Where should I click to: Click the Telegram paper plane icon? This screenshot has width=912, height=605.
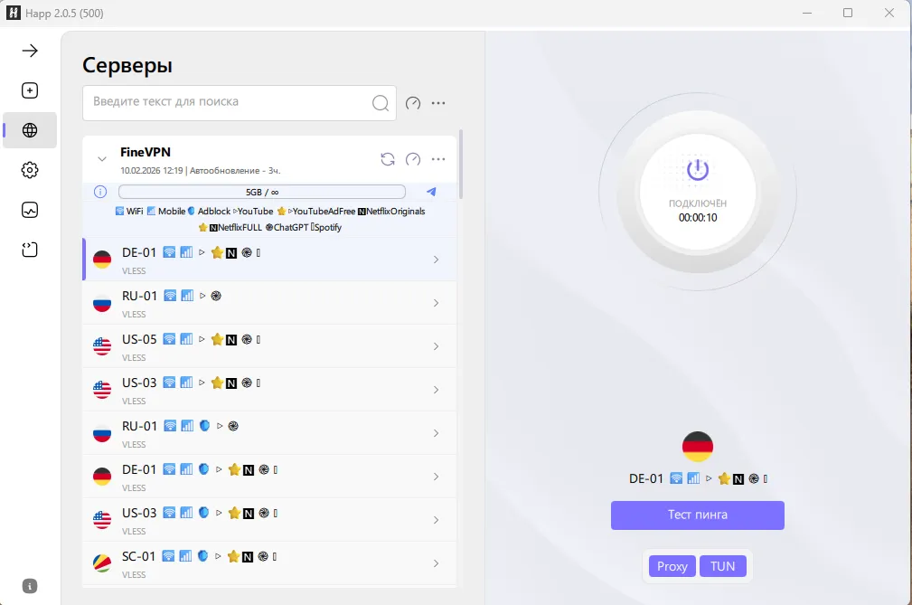click(x=431, y=192)
